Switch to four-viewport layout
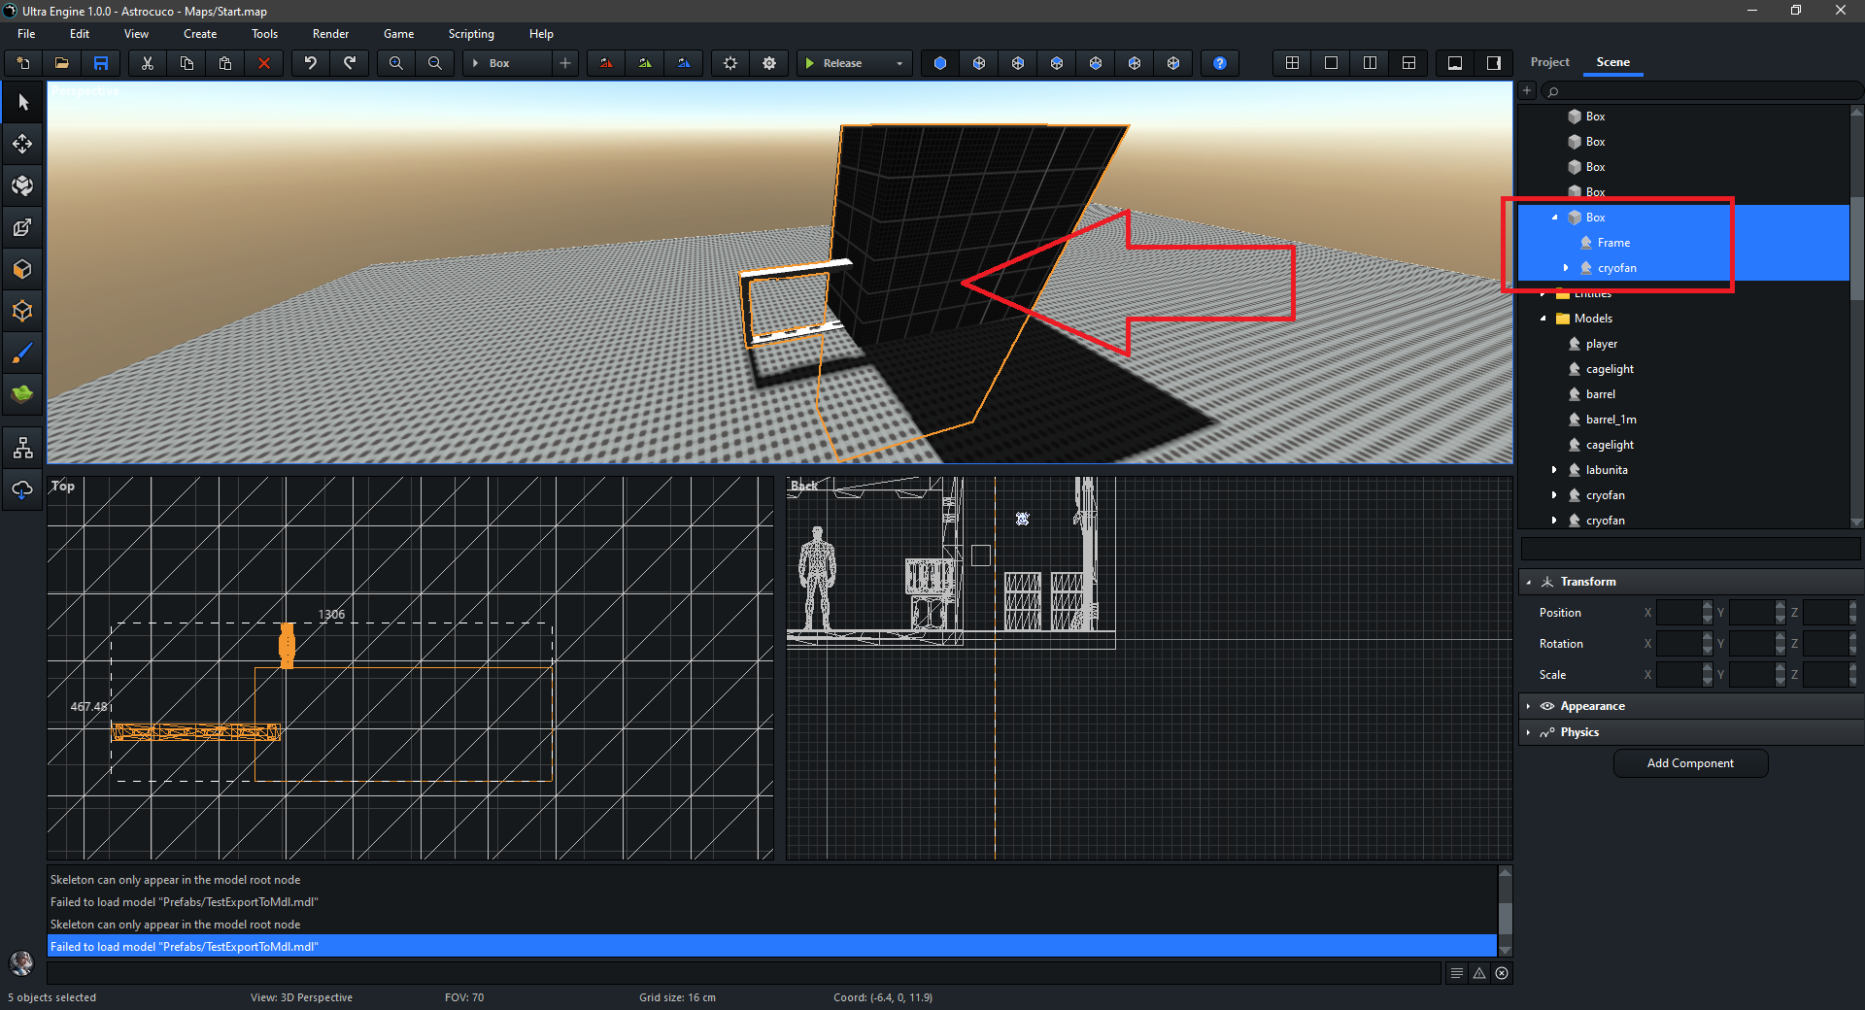This screenshot has width=1865, height=1010. coord(1292,63)
